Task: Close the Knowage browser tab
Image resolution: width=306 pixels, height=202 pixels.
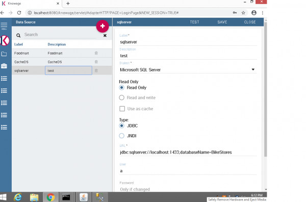Action: click(58, 4)
